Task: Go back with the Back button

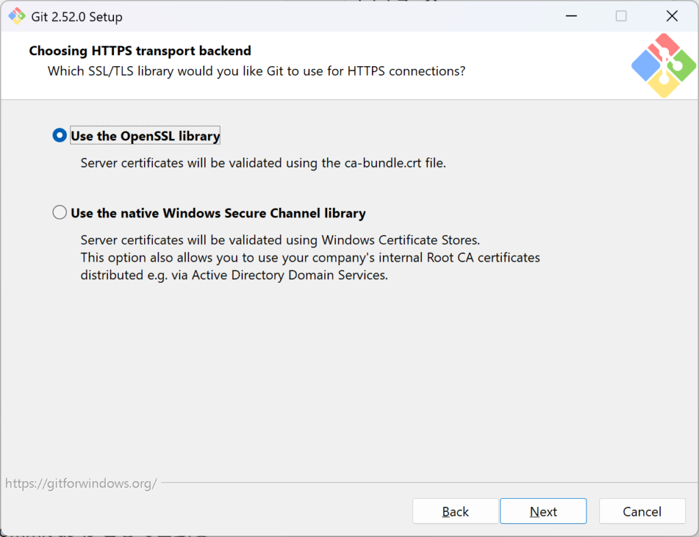Action: pos(455,512)
